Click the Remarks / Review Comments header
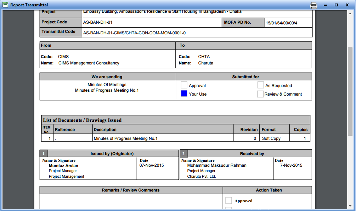 131,190
